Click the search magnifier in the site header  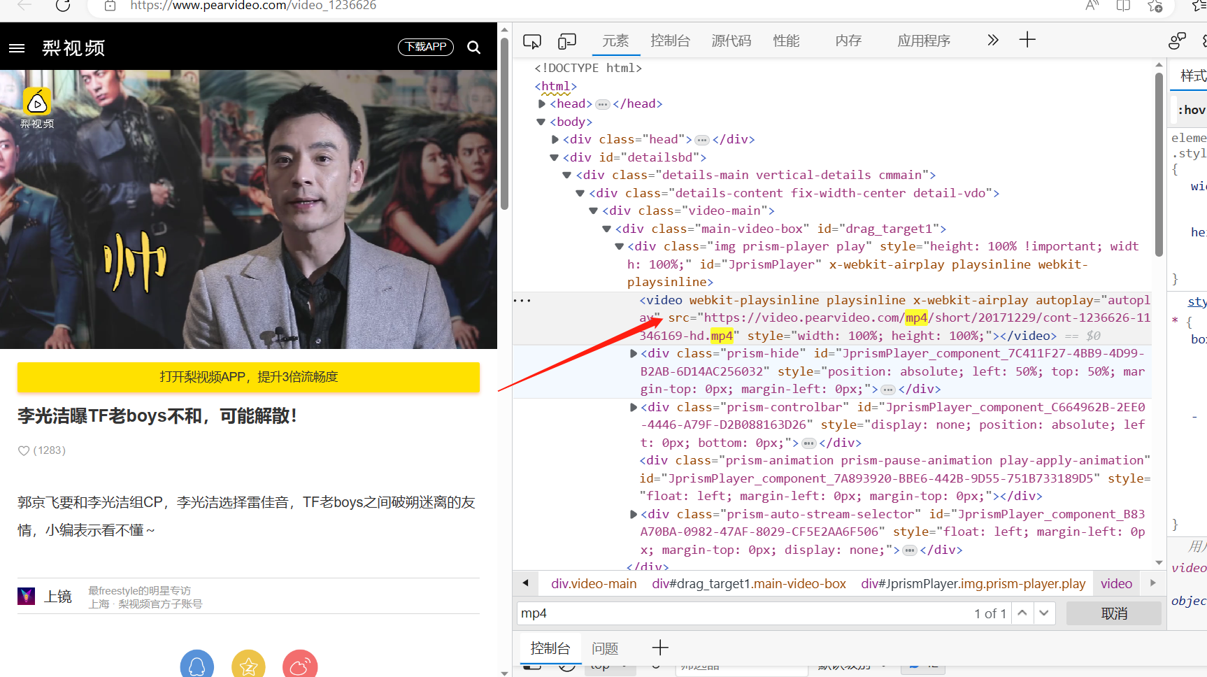tap(473, 48)
